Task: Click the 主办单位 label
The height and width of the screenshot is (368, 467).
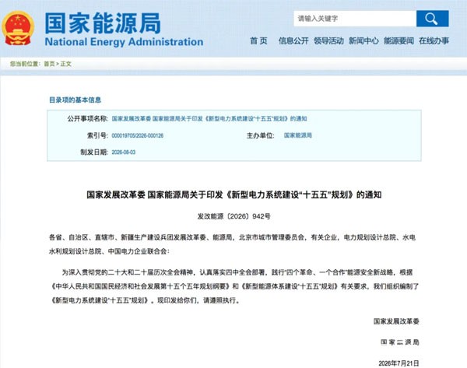Action: tap(260, 135)
